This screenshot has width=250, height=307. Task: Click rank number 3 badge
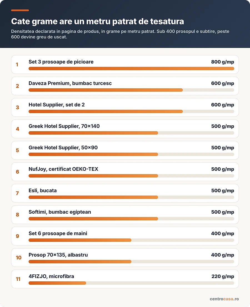(x=17, y=107)
